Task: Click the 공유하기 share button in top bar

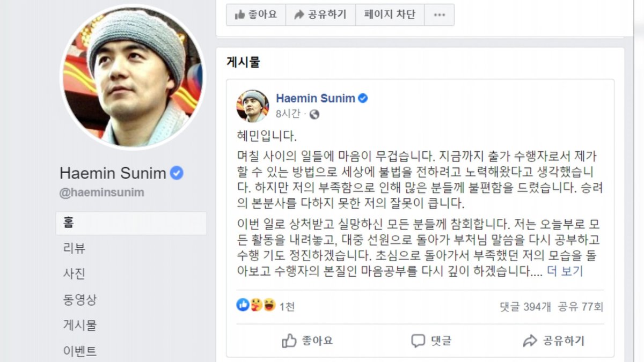Action: point(320,15)
